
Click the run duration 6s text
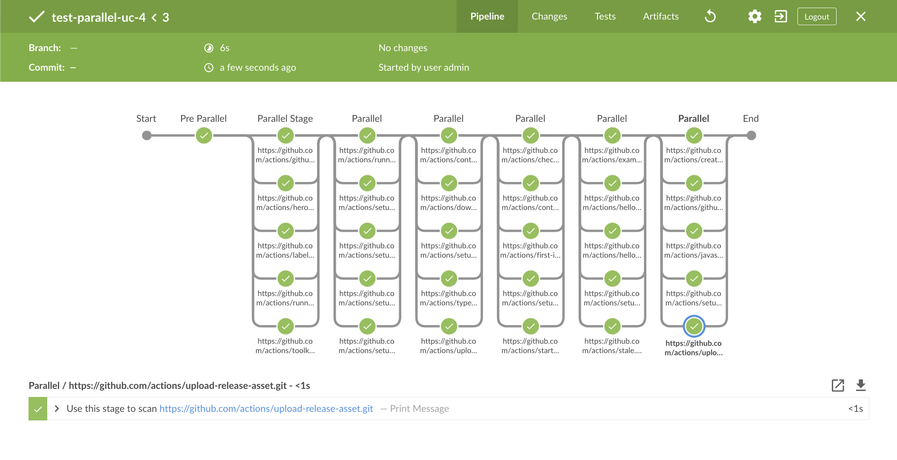[225, 48]
